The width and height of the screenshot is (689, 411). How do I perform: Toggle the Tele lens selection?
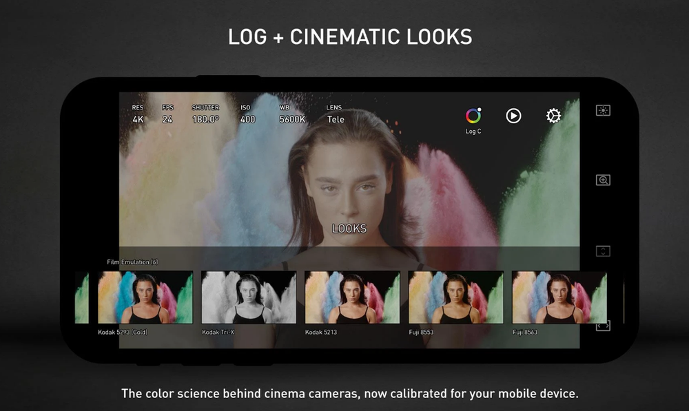click(335, 114)
